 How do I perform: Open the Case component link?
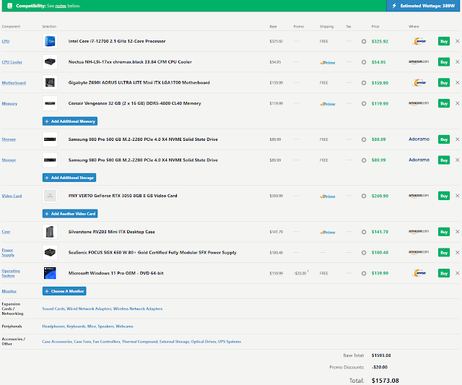(6, 232)
